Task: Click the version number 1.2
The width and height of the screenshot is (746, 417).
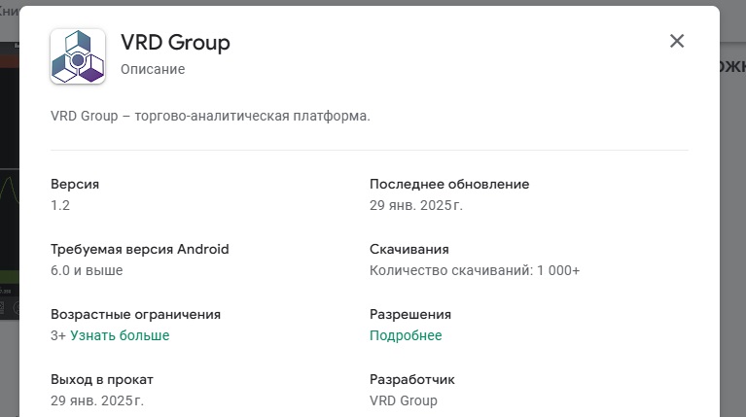Action: (x=60, y=205)
